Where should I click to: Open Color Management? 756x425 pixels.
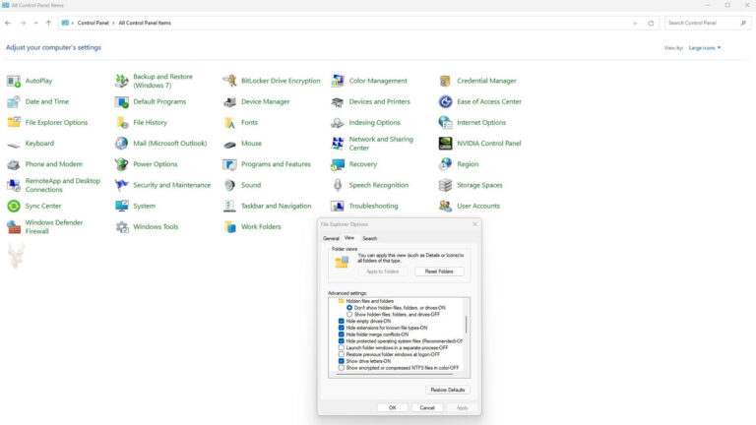[x=369, y=81]
